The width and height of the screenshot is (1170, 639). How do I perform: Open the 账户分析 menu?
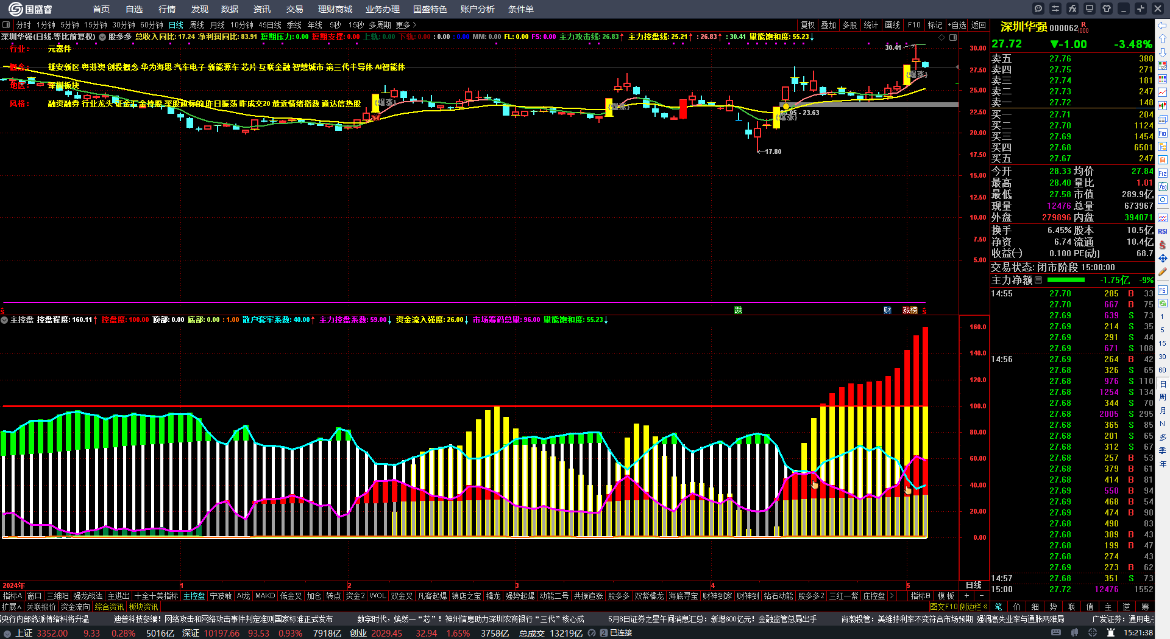pos(478,9)
